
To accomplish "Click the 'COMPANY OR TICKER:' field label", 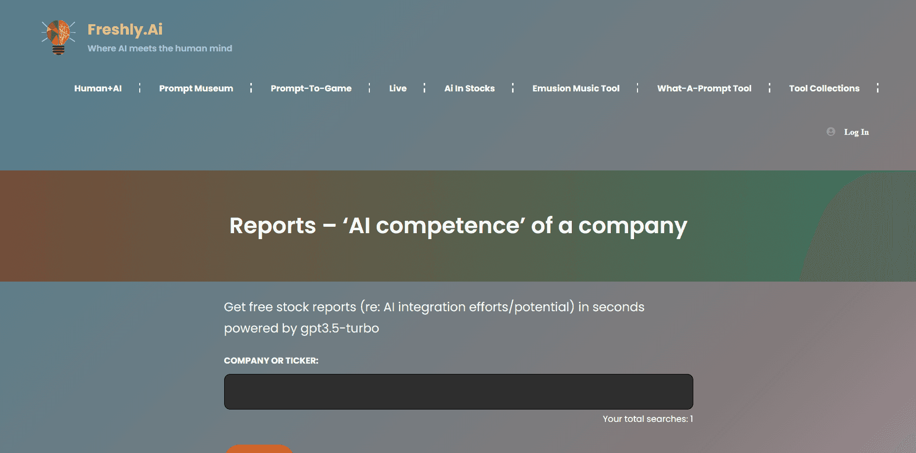I will coord(271,361).
